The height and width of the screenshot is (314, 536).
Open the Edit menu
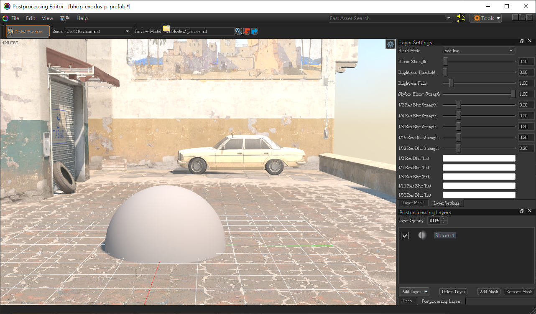tap(31, 18)
